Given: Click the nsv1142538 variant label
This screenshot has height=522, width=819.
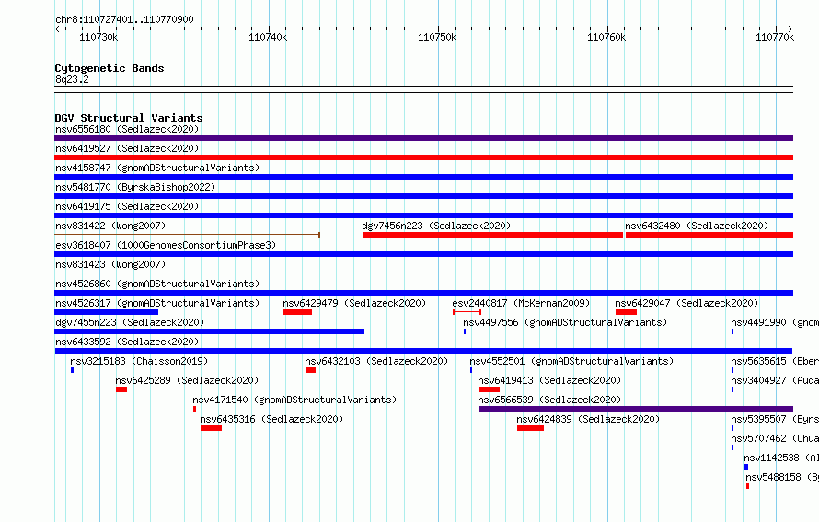Looking at the screenshot, I should tap(781, 458).
